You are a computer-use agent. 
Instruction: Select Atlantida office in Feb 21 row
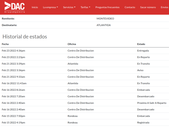(x=73, y=64)
